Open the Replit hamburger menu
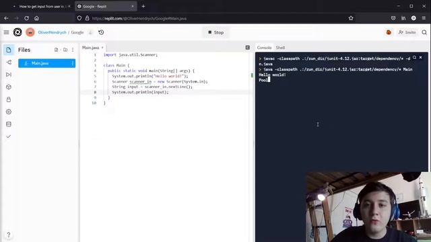431x242 pixels. pos(6,32)
